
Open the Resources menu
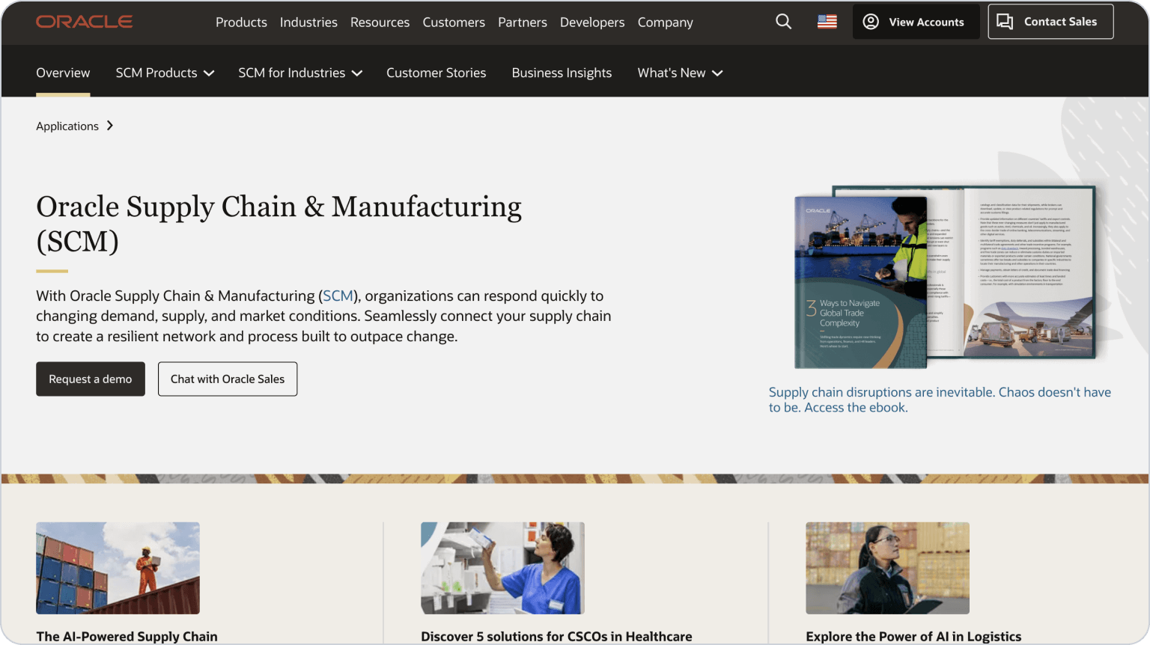[x=380, y=22]
